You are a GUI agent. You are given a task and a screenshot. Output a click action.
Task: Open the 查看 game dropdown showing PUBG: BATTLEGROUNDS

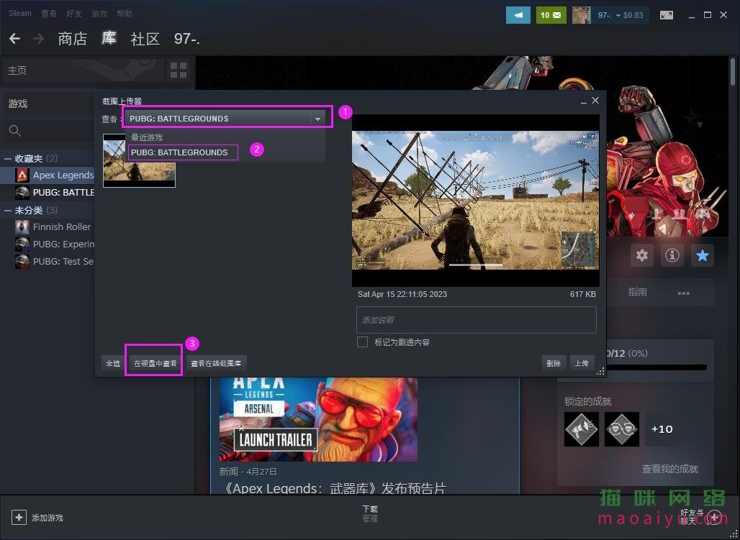226,117
